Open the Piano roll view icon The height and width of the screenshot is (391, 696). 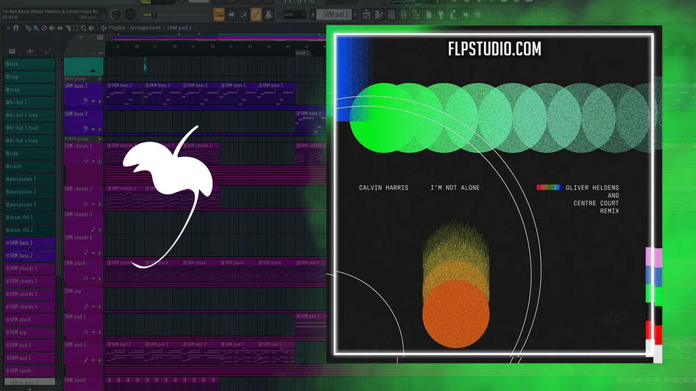[378, 15]
